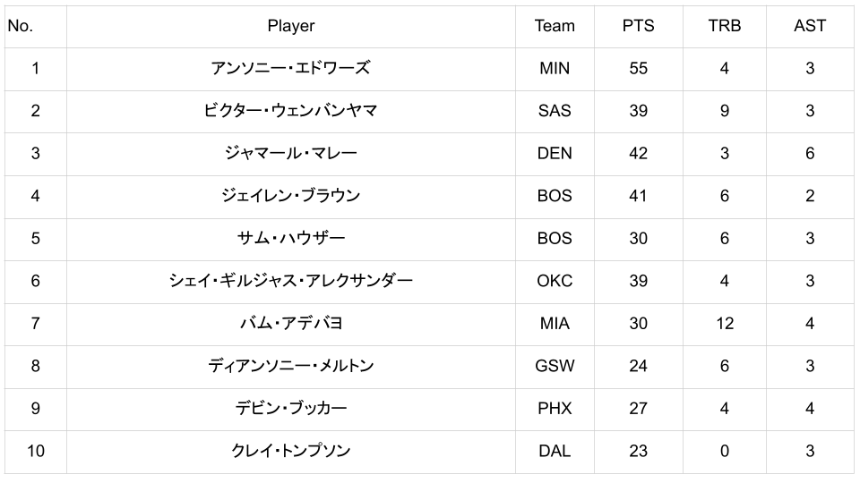This screenshot has height=483, width=860.
Task: Select ジャマール・マレー in the table
Action: point(290,153)
